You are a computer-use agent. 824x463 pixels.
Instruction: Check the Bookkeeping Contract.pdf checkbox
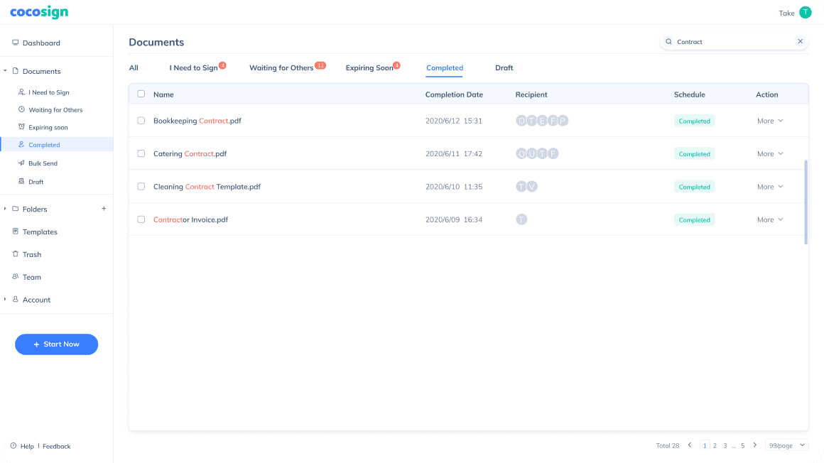[141, 121]
